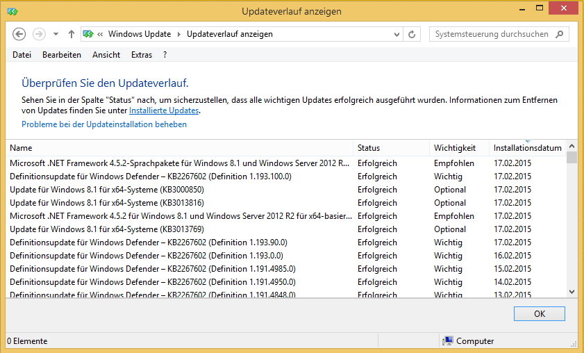
Task: Click the double chevron before Windows Update
Action: 100,34
